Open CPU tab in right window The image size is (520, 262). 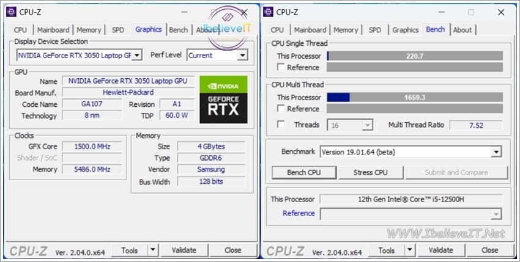point(277,30)
